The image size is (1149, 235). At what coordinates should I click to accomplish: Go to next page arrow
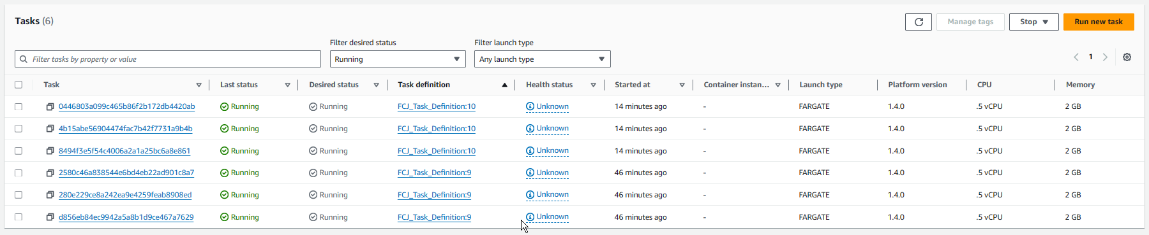click(x=1105, y=57)
